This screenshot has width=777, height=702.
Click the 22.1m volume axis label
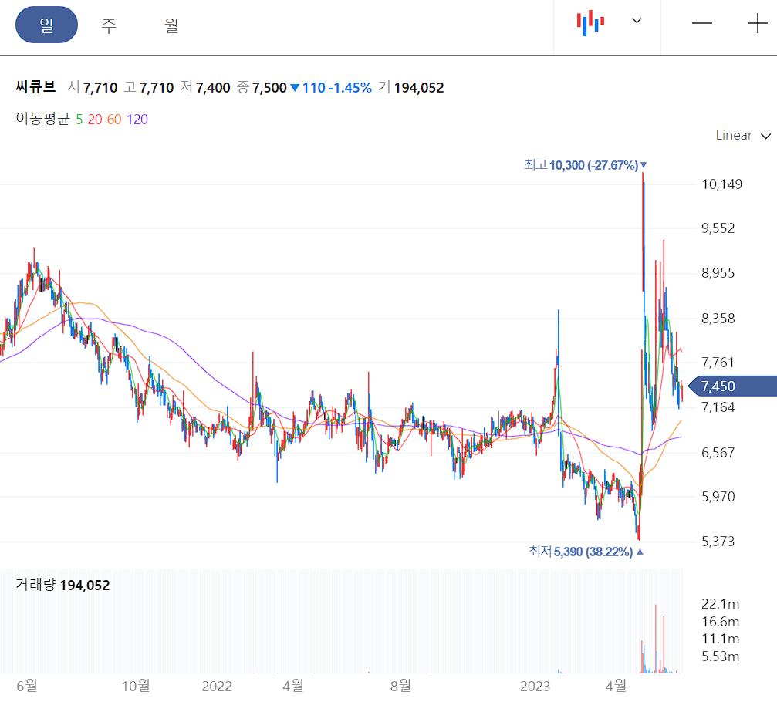click(720, 604)
